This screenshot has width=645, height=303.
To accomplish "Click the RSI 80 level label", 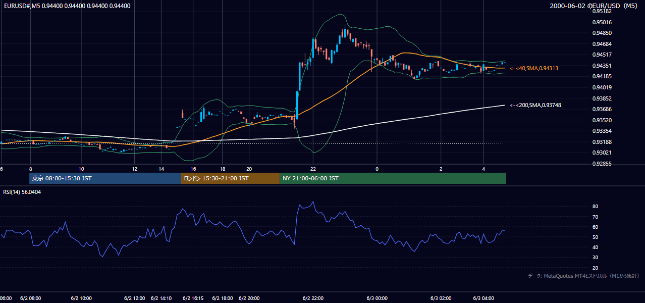I will (x=595, y=207).
